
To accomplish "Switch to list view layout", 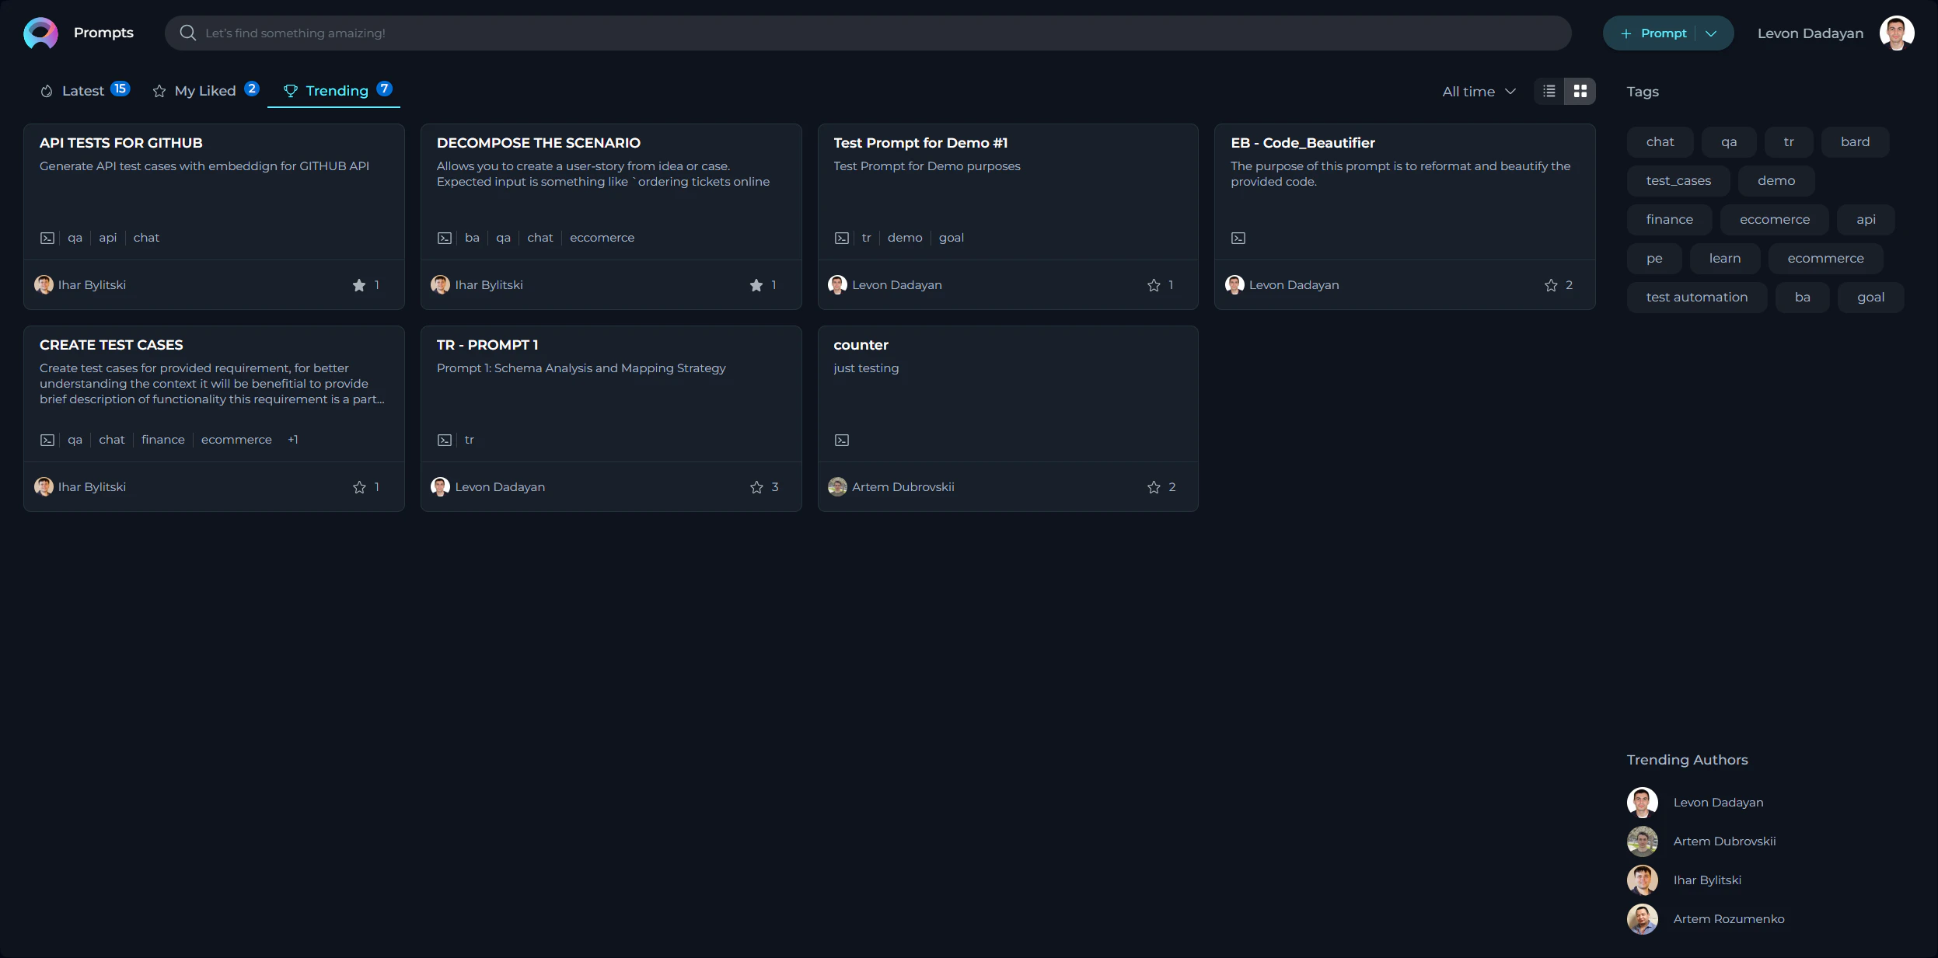I will click(x=1548, y=91).
